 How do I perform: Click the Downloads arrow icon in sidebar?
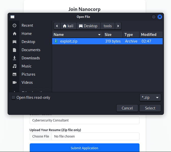(x=14, y=58)
